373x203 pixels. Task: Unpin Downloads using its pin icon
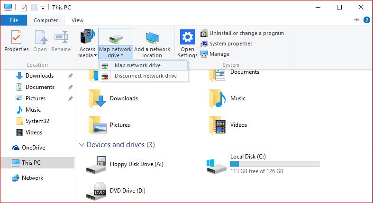click(x=71, y=76)
